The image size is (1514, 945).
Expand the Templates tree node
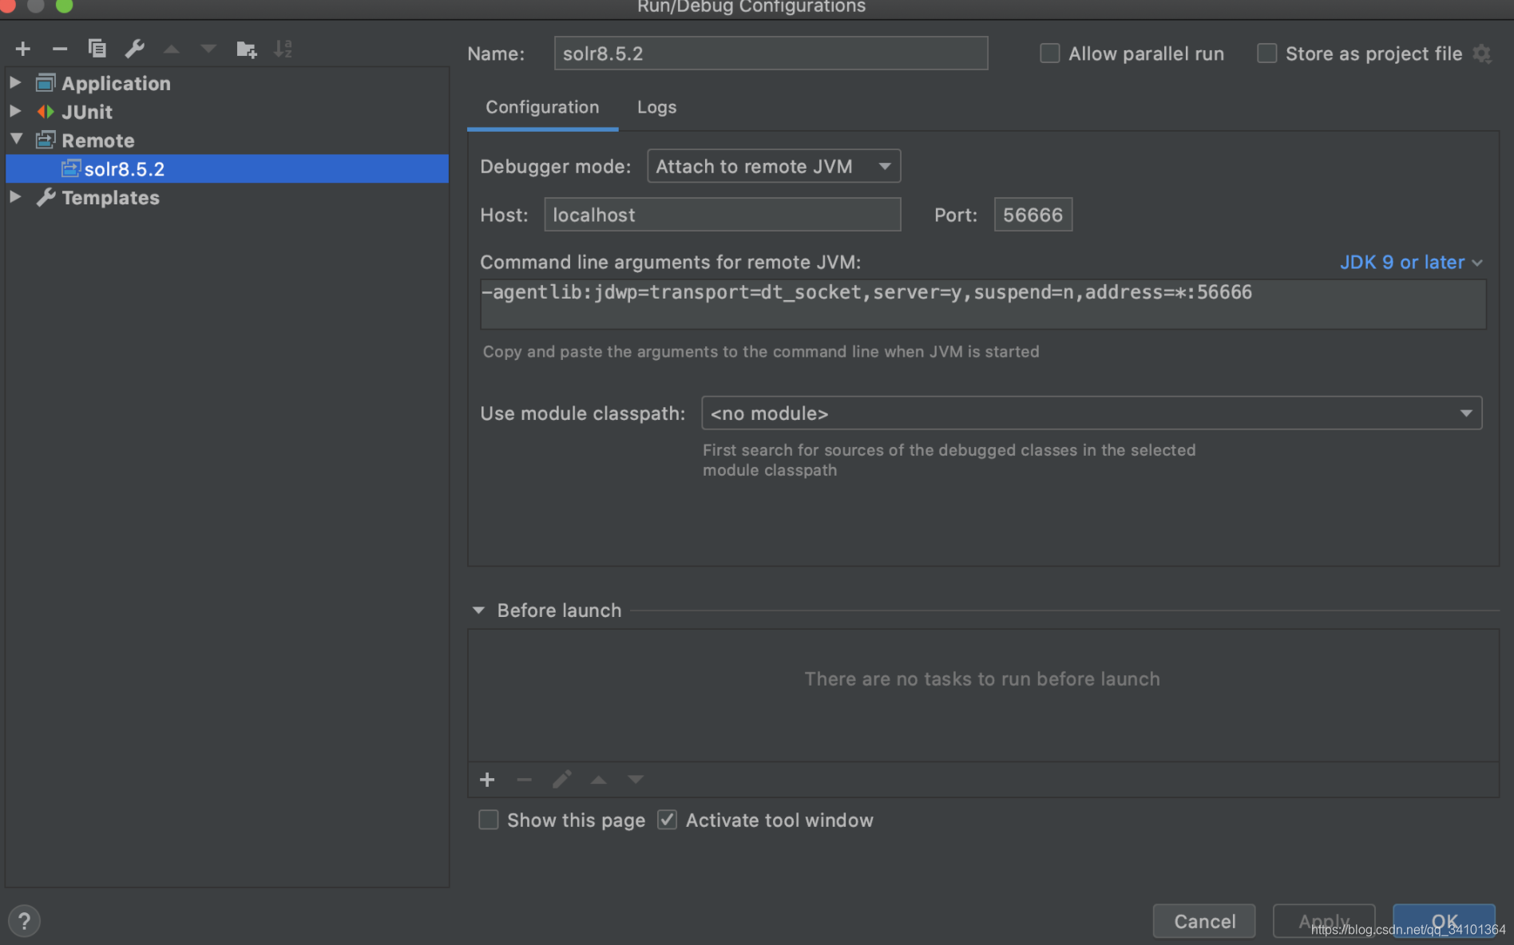(x=15, y=196)
